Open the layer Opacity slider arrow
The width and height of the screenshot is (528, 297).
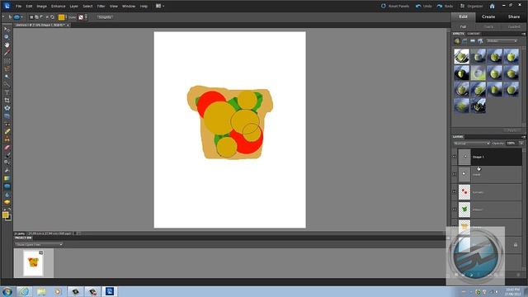(521, 144)
